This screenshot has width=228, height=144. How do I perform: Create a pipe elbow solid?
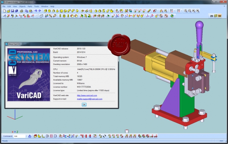[69, 11]
